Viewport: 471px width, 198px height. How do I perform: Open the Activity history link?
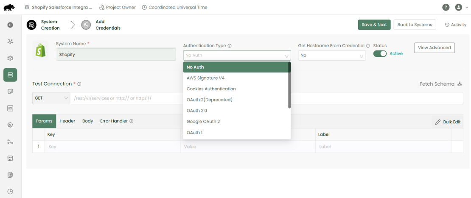(456, 25)
